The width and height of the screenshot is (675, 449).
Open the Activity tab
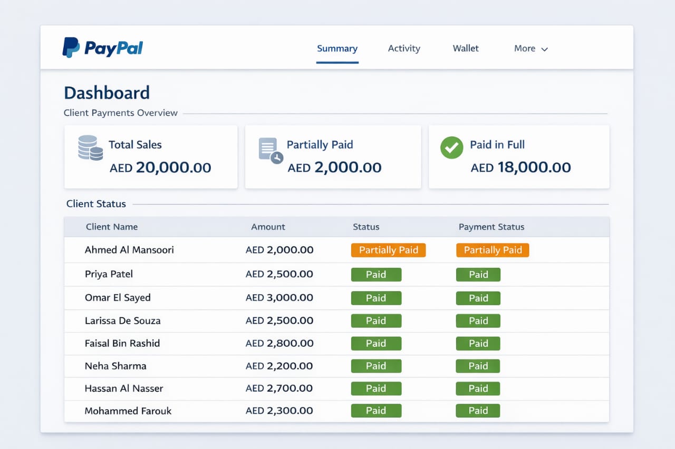[404, 48]
